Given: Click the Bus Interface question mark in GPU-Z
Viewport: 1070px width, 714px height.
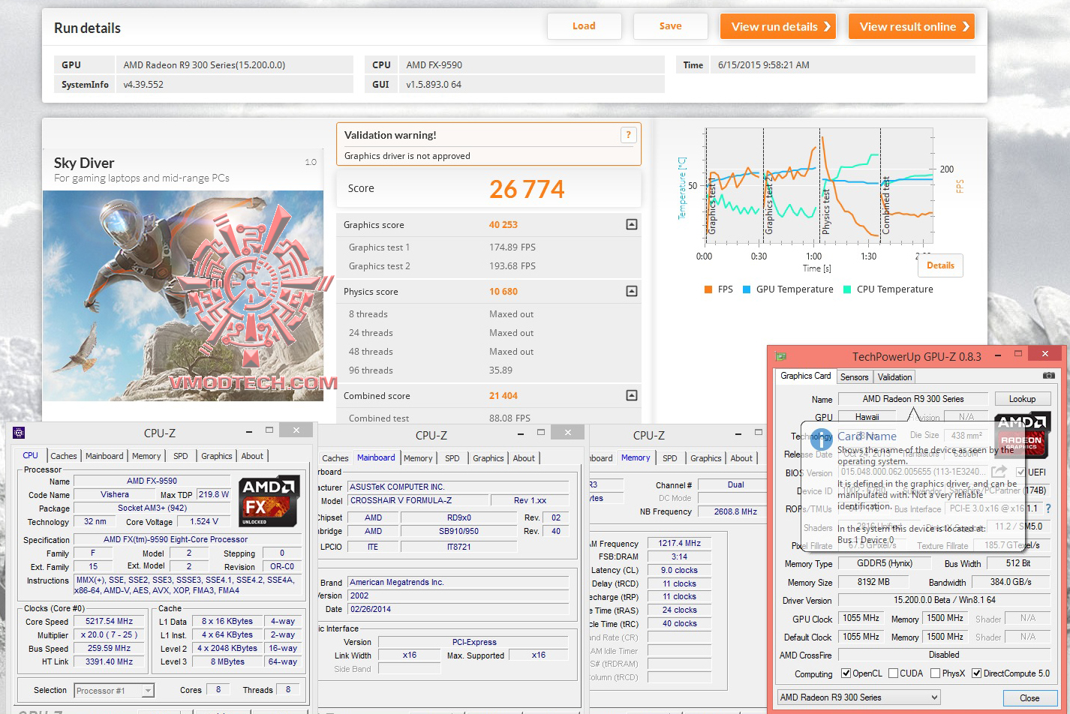Looking at the screenshot, I should click(1048, 508).
